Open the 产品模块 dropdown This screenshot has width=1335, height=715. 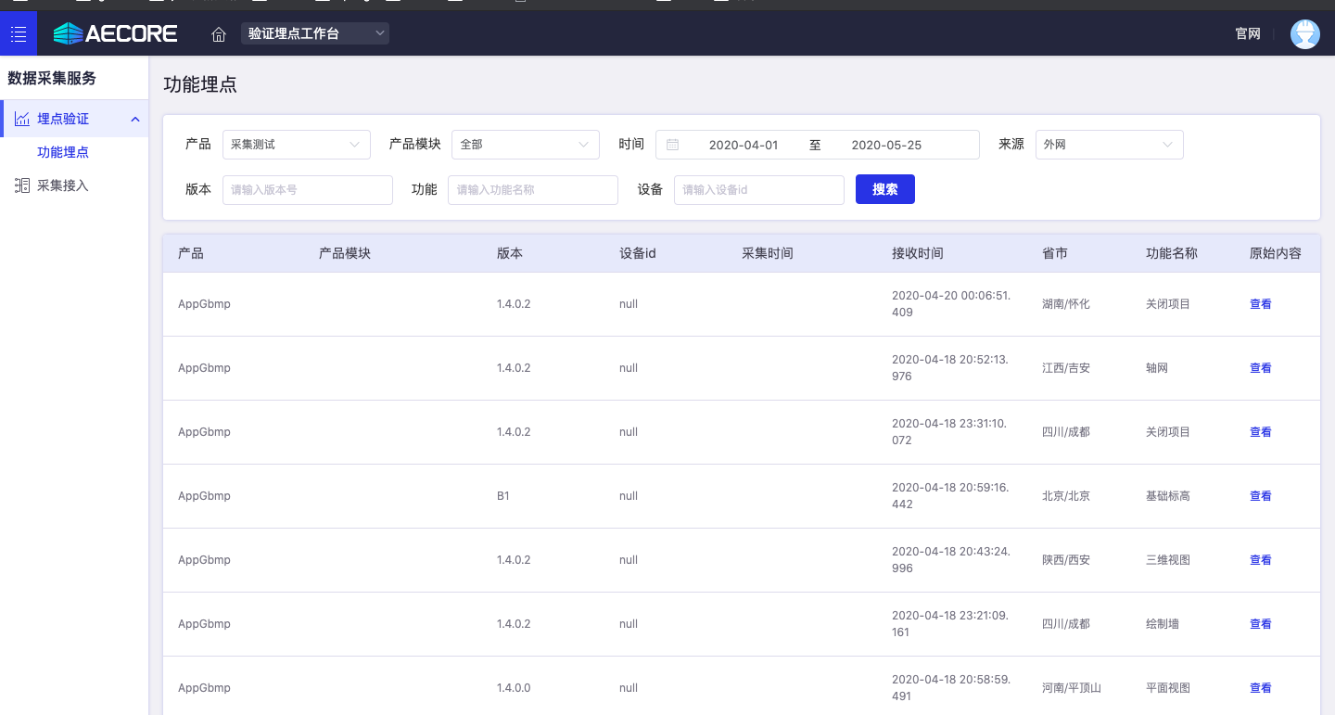pos(525,145)
